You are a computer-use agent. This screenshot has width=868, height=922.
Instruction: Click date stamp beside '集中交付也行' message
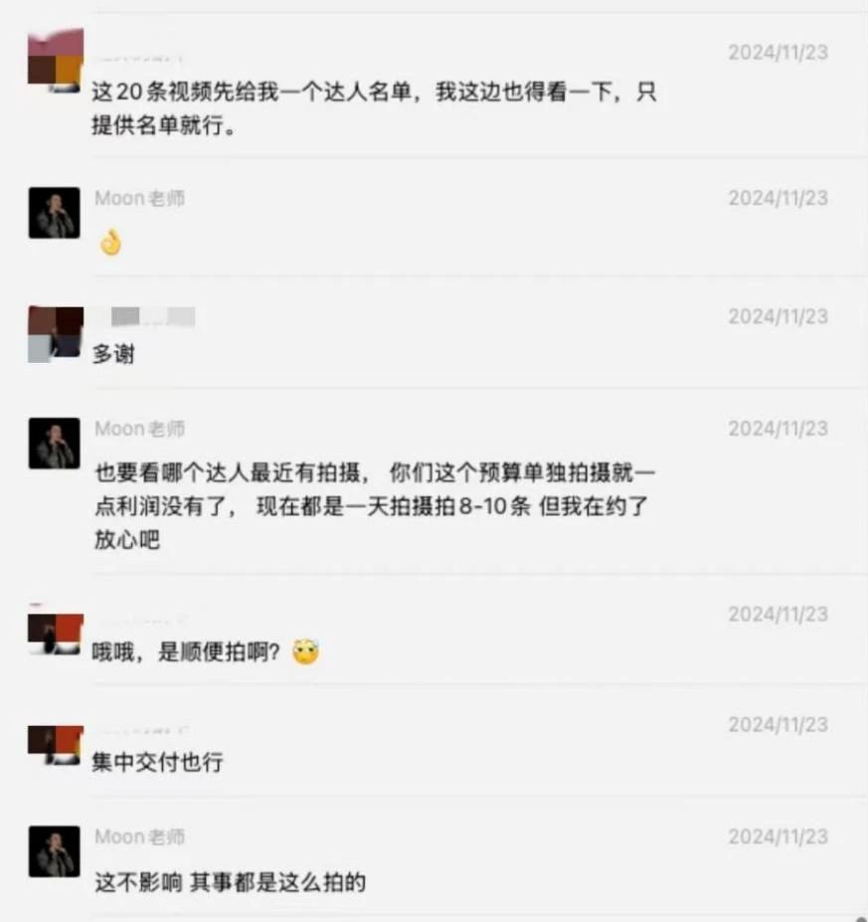(779, 724)
